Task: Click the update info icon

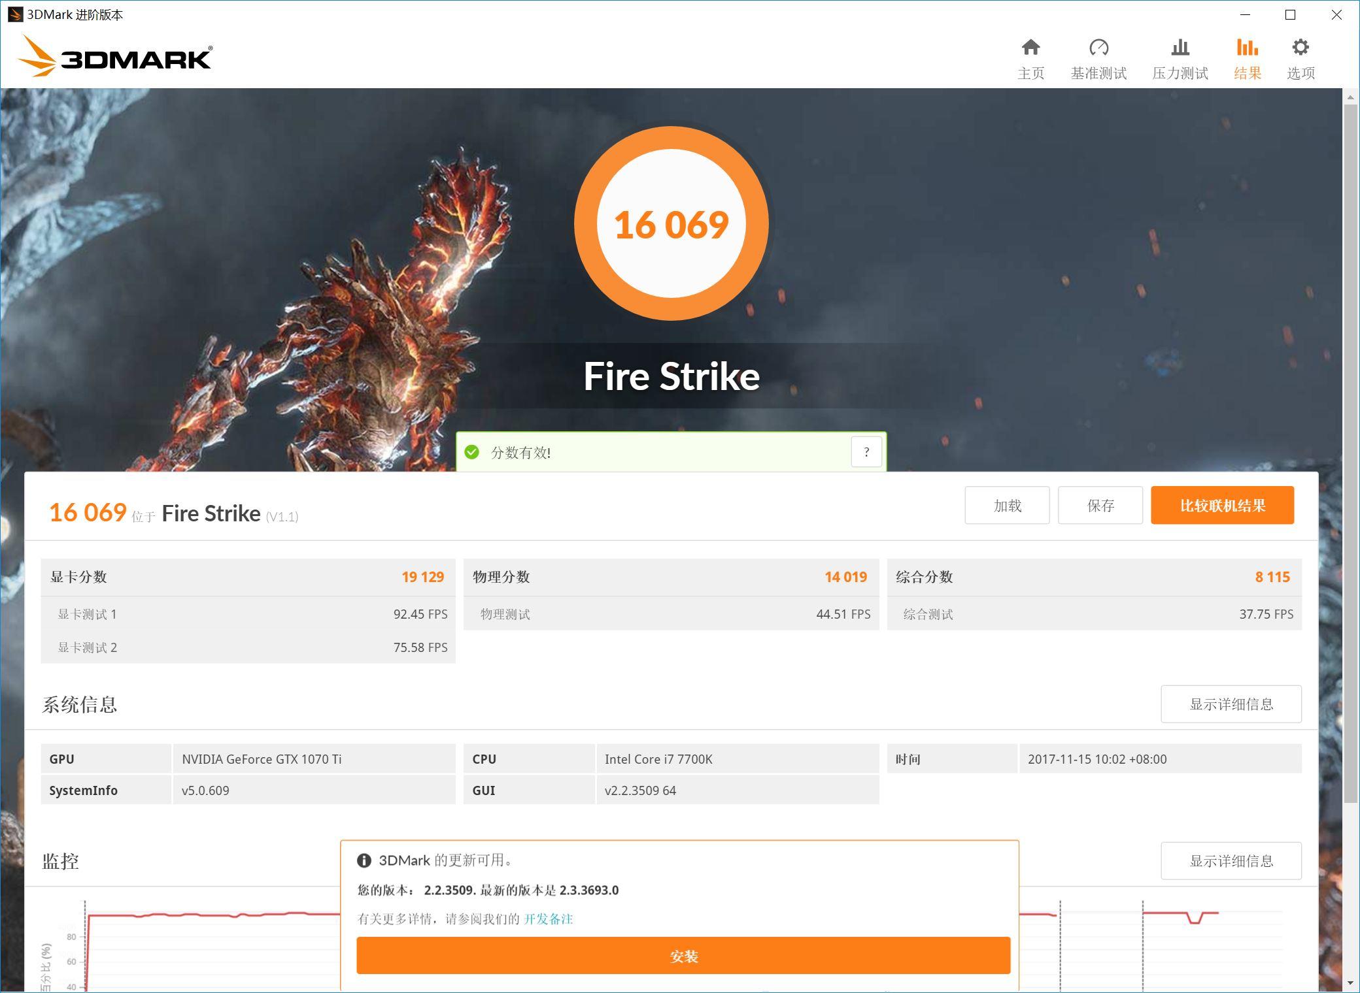Action: [x=364, y=860]
